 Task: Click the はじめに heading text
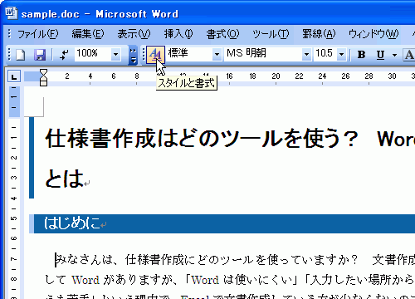coord(72,223)
